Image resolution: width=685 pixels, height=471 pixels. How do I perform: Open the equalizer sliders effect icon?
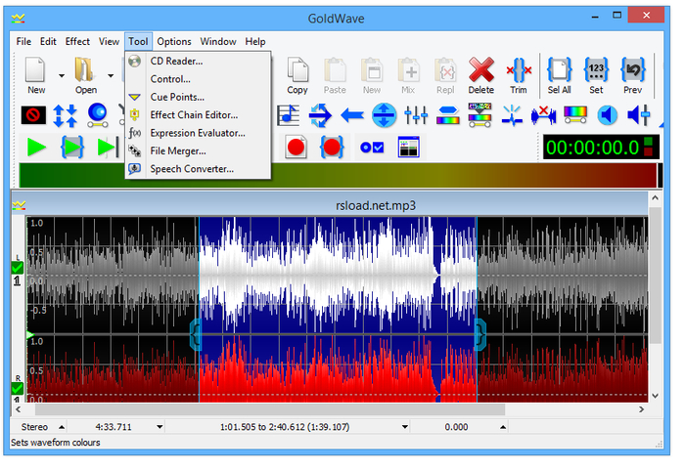point(416,115)
